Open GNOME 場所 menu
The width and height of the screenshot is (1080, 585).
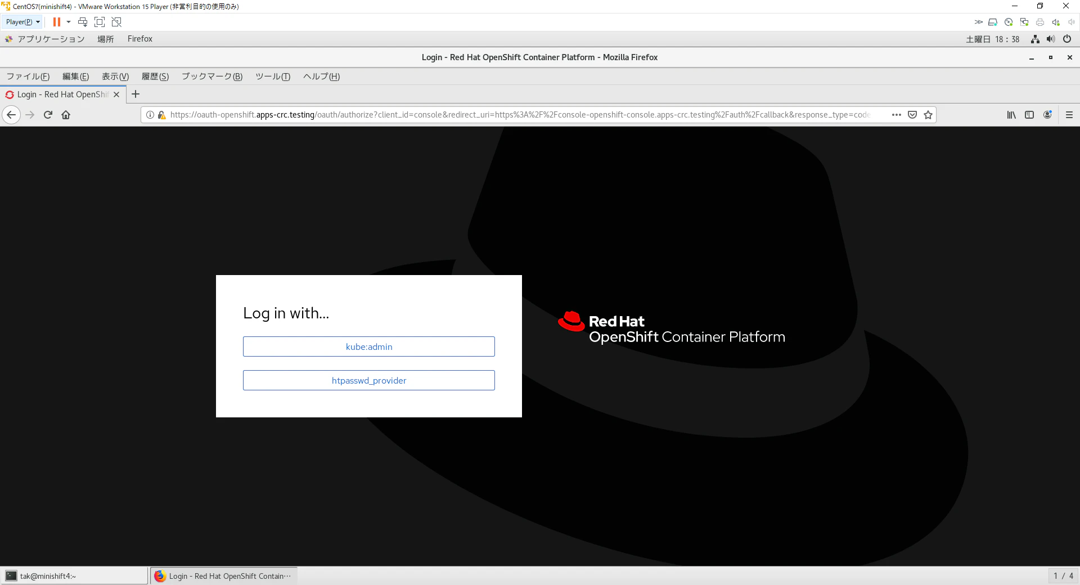click(106, 39)
